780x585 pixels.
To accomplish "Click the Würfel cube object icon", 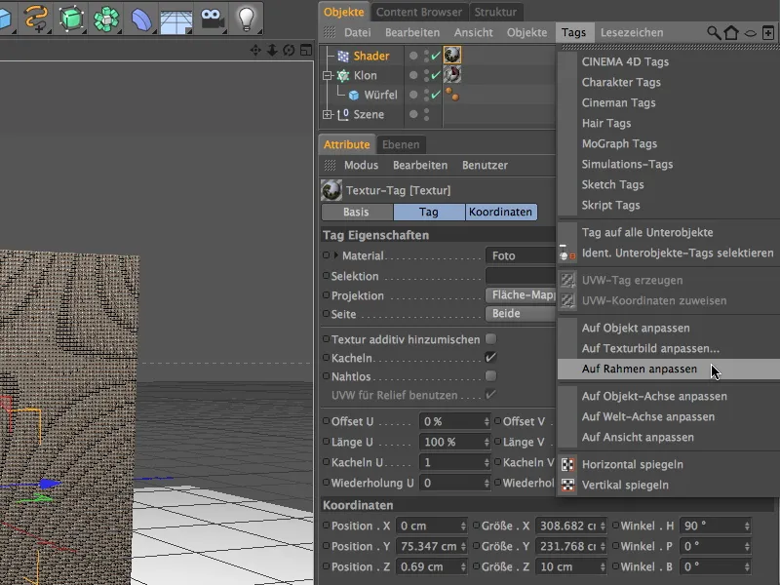I will coord(354,95).
